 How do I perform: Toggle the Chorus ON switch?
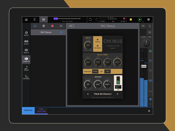118,87
